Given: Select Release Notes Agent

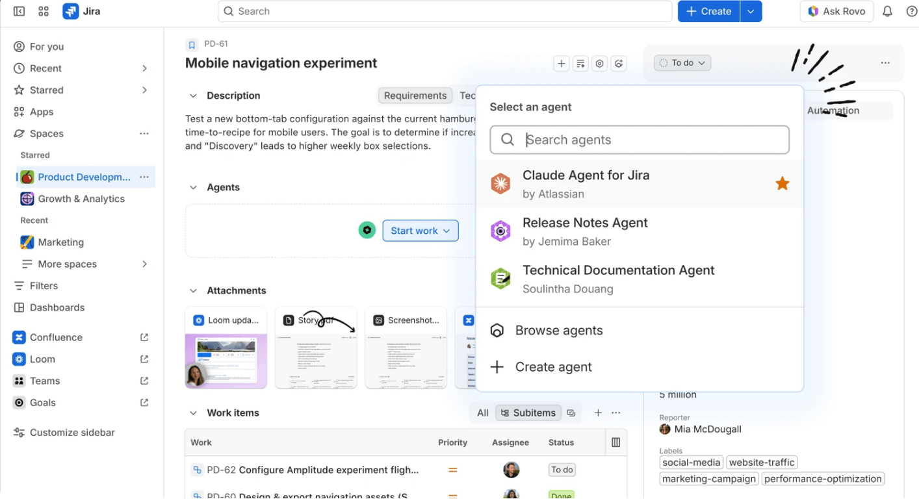Looking at the screenshot, I should pos(640,231).
